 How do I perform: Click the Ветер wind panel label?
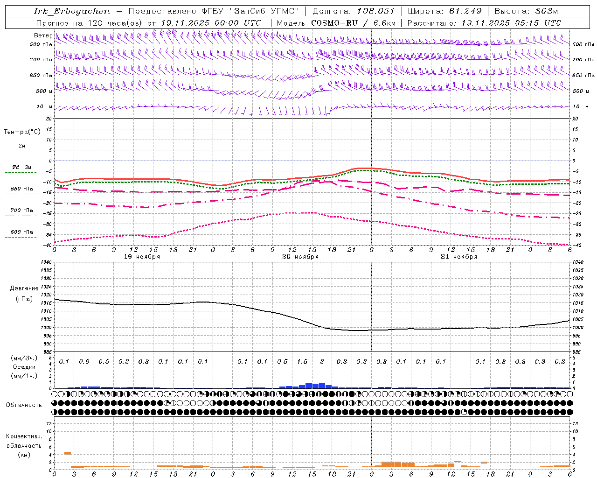pyautogui.click(x=43, y=35)
